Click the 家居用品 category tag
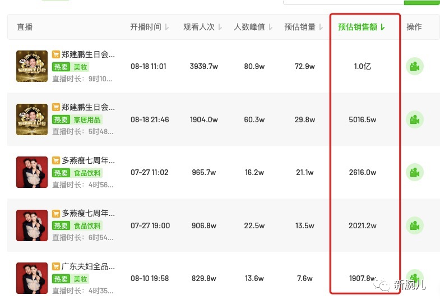The height and width of the screenshot is (304, 440). point(87,119)
